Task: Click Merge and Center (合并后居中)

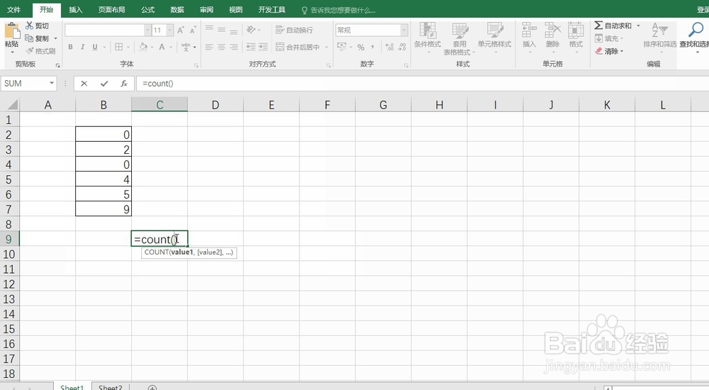Action: [x=298, y=47]
